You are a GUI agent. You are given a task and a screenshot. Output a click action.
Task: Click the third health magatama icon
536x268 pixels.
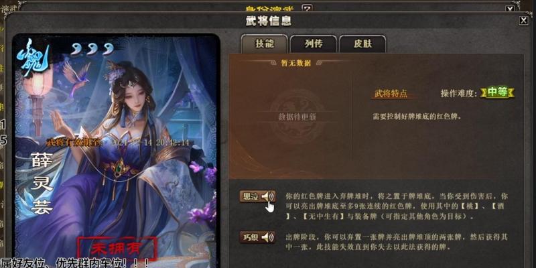coord(109,50)
